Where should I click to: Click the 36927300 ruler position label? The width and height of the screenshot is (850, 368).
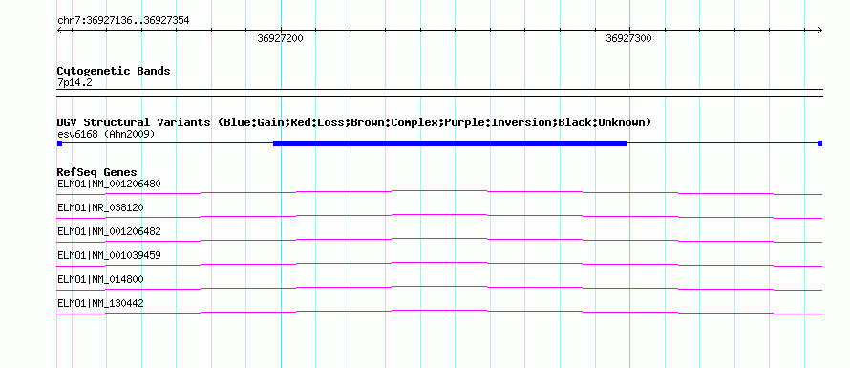click(628, 38)
